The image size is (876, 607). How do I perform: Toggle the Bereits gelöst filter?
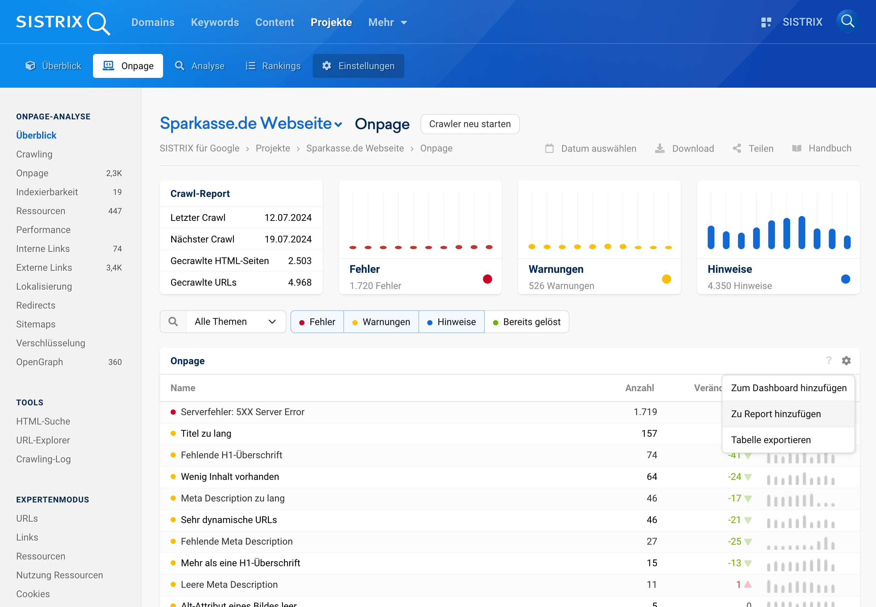[x=527, y=322]
